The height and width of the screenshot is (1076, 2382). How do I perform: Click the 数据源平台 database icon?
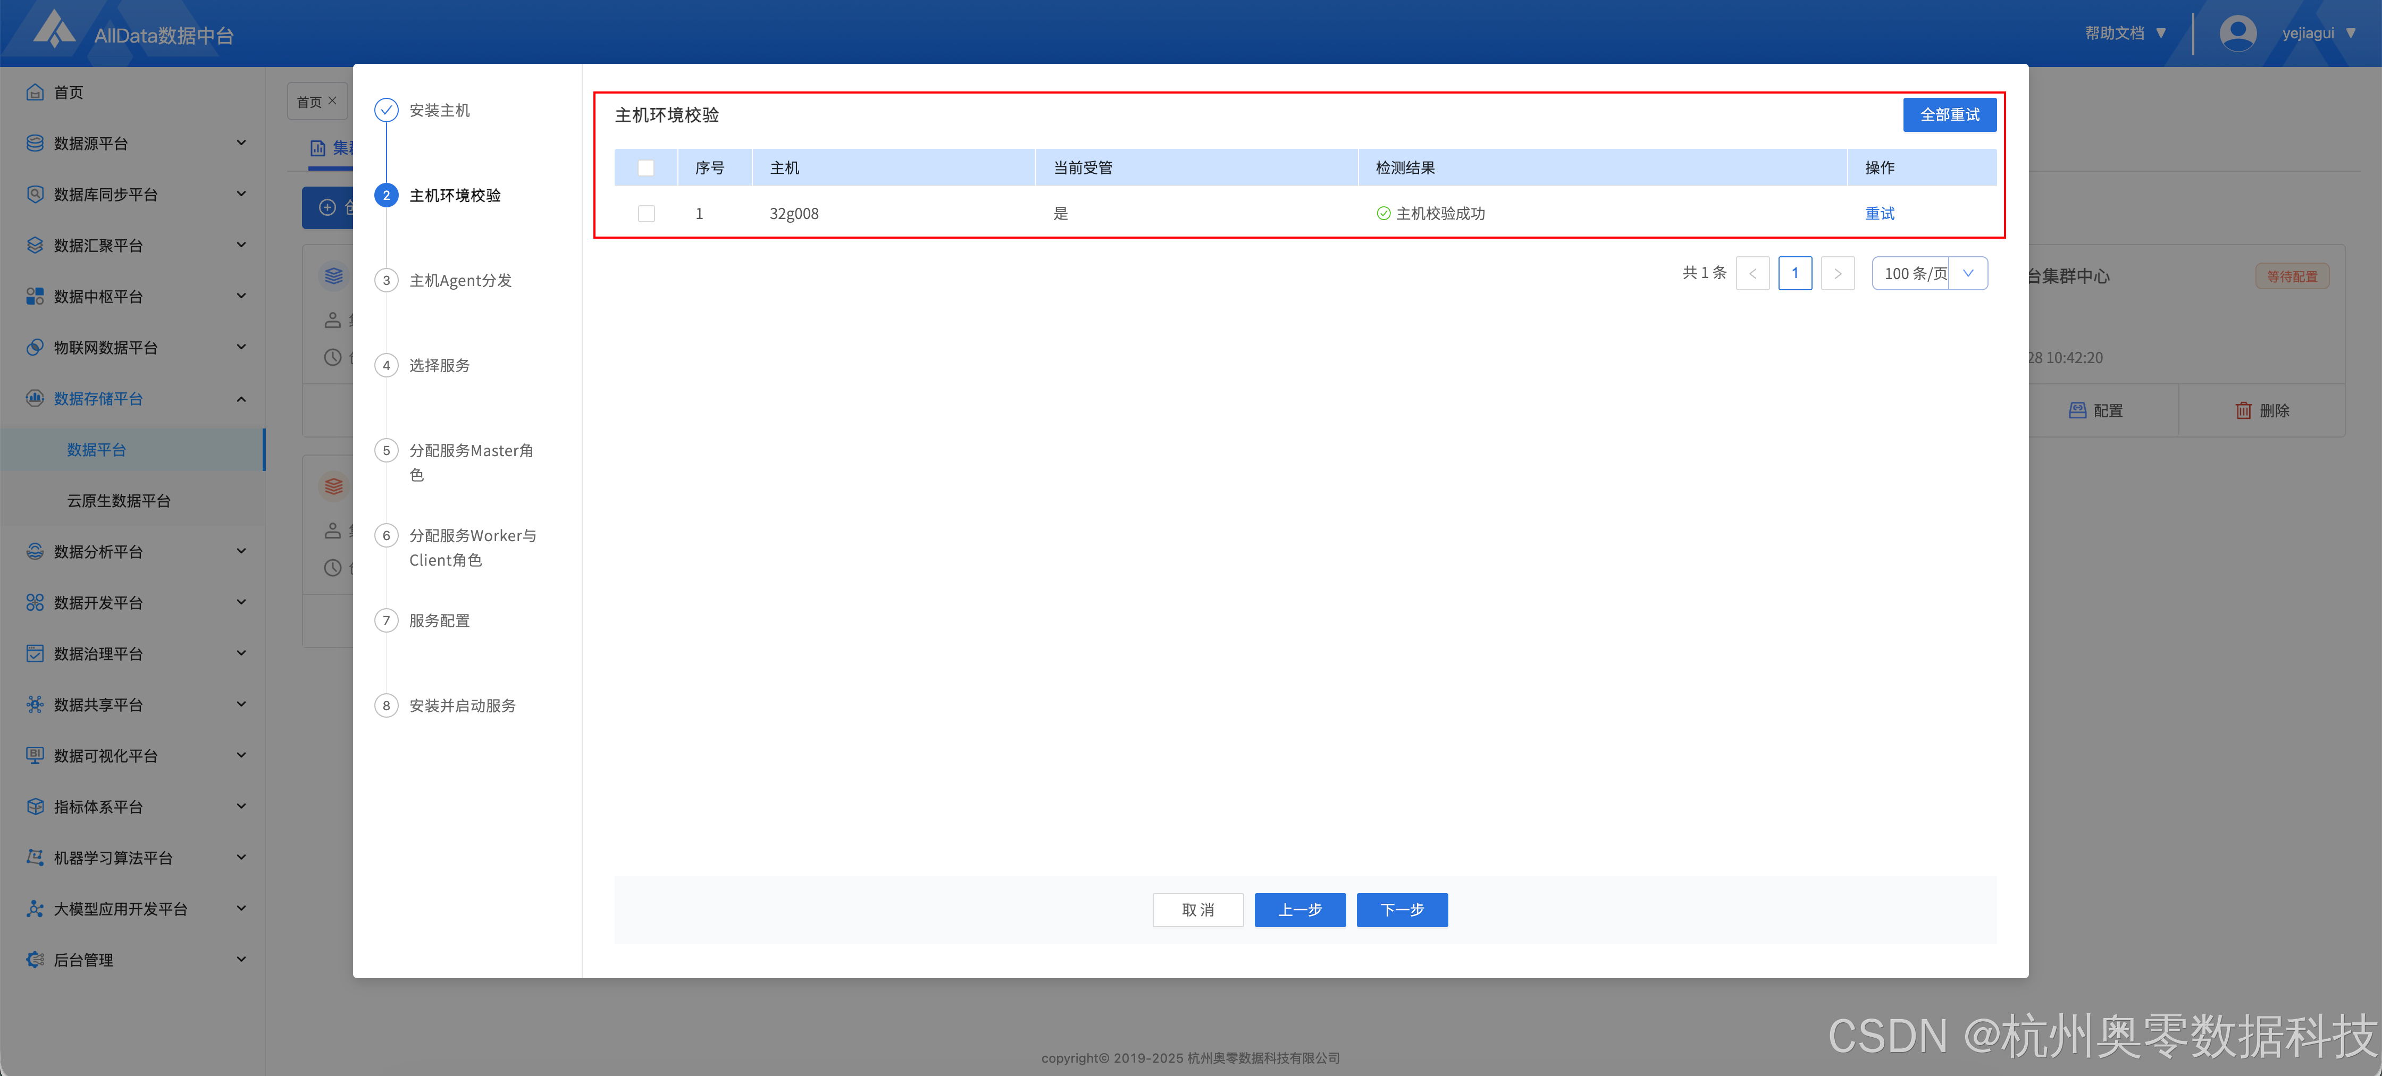click(35, 144)
